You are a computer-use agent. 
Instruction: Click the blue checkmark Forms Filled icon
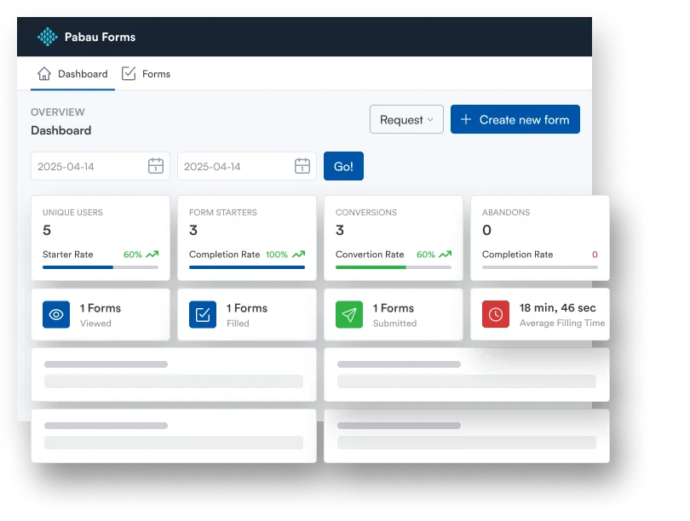pyautogui.click(x=203, y=314)
